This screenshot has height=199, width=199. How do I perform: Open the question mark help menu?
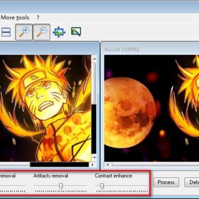pyautogui.click(x=38, y=18)
